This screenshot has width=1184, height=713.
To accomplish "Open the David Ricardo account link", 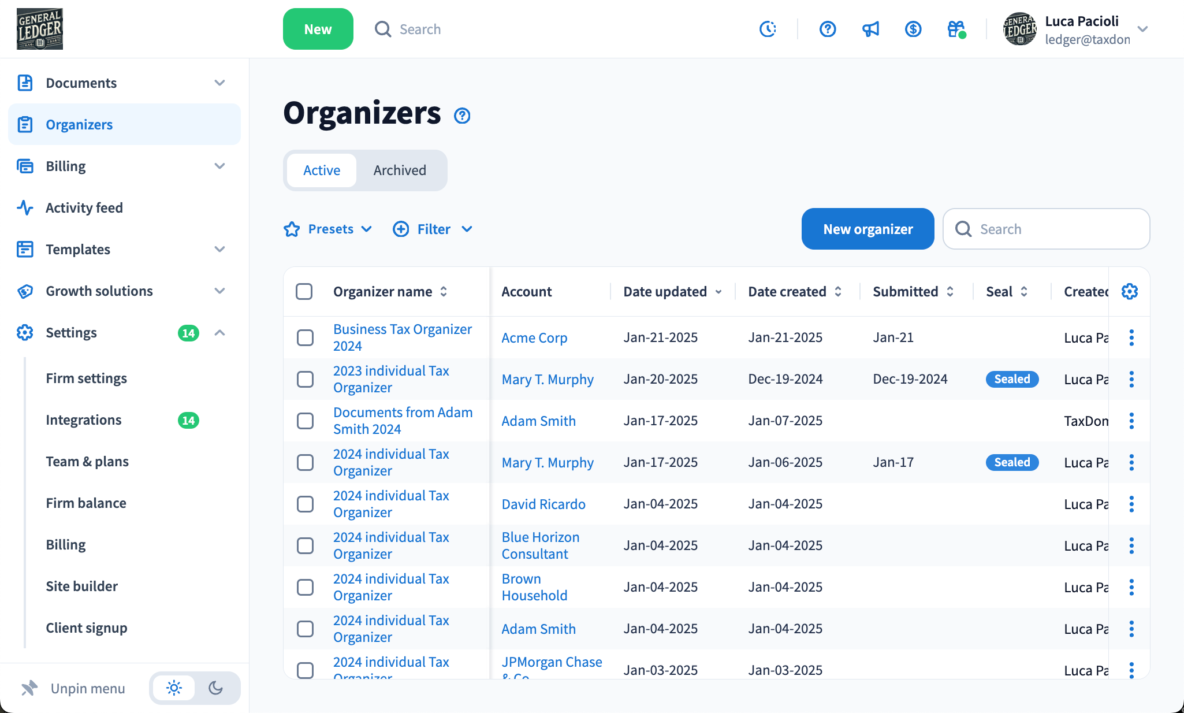I will [543, 504].
